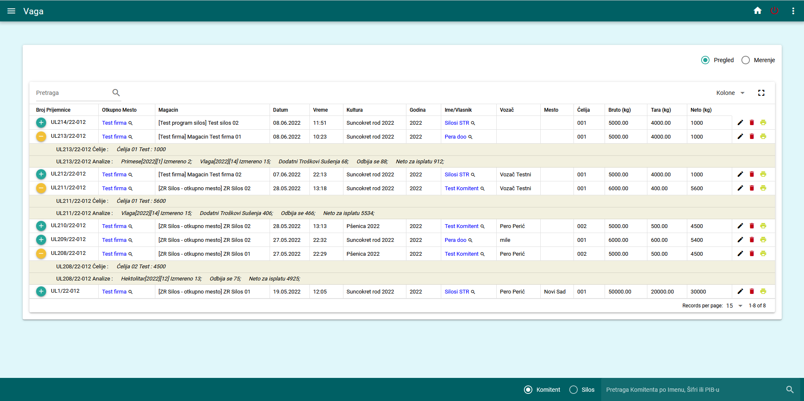Edit record UL214/22-012 with pencil icon
The height and width of the screenshot is (401, 804).
[x=740, y=123]
